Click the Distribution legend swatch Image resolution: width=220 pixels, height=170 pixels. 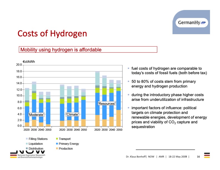point(27,148)
